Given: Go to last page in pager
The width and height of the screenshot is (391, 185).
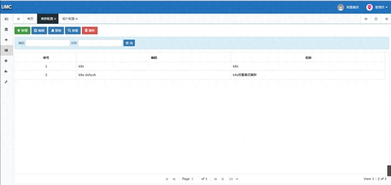Looking at the screenshot, I should coord(223,179).
